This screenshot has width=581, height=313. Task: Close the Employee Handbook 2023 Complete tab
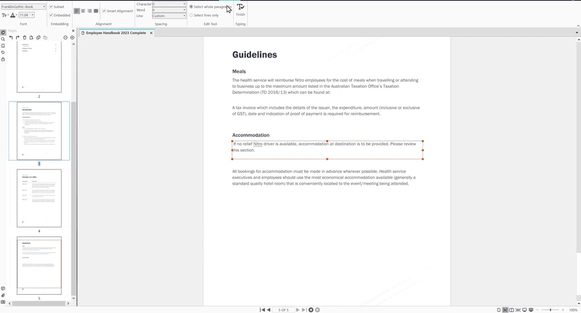[151, 33]
